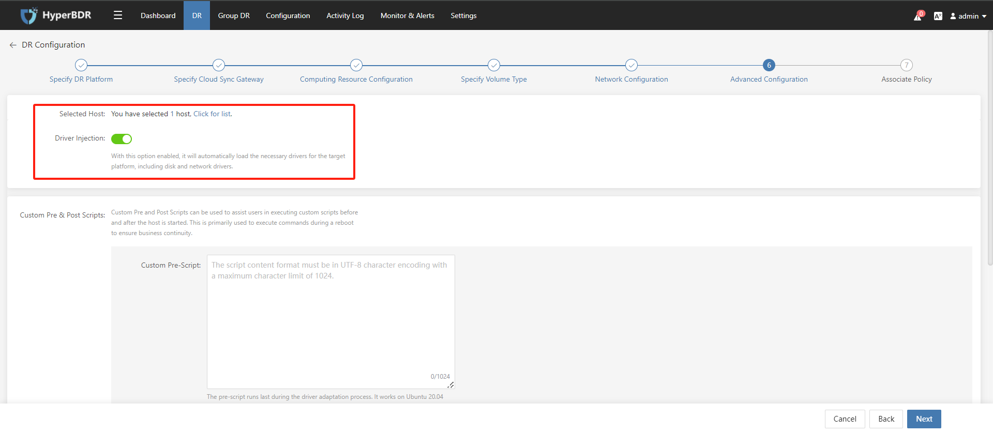
Task: Click the Specify DR Platform step circle
Action: (81, 65)
